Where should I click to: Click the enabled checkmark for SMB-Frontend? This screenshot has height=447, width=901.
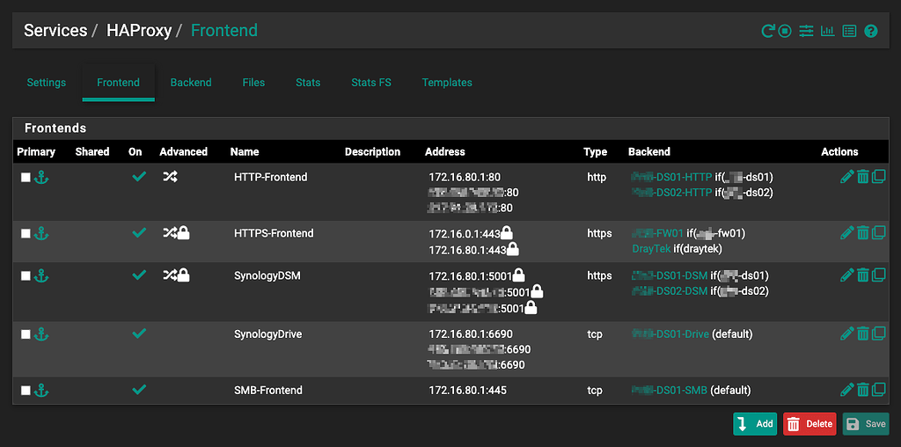tap(138, 390)
